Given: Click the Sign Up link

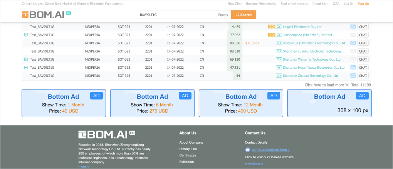Looking at the screenshot, I should pyautogui.click(x=363, y=4).
